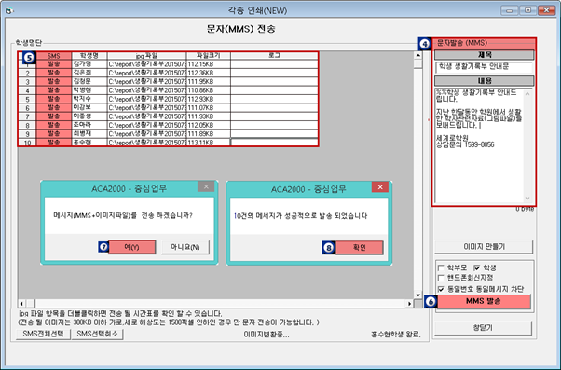Screen dimensions: 561x370
Task: Click the 111.93KB file size cell
Action: point(208,116)
